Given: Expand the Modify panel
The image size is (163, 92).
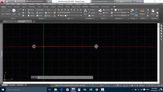Looking at the screenshot, I should 42,18.
